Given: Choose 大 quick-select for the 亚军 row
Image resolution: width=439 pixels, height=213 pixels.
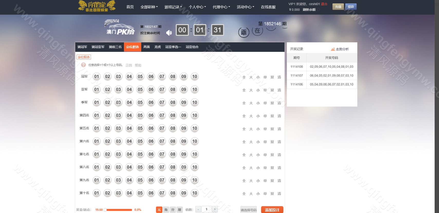Looking at the screenshot, I should tap(251, 90).
